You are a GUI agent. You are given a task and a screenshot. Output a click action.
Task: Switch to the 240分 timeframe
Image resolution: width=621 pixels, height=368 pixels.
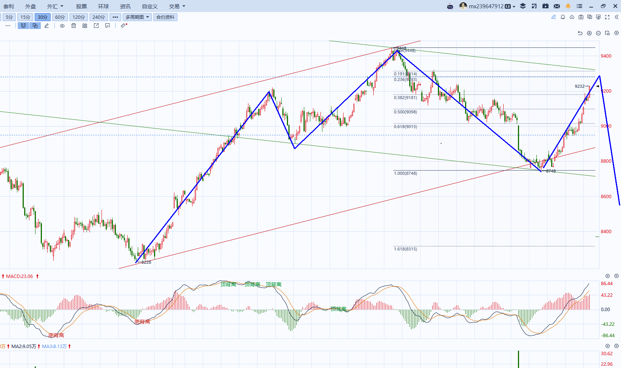click(99, 17)
